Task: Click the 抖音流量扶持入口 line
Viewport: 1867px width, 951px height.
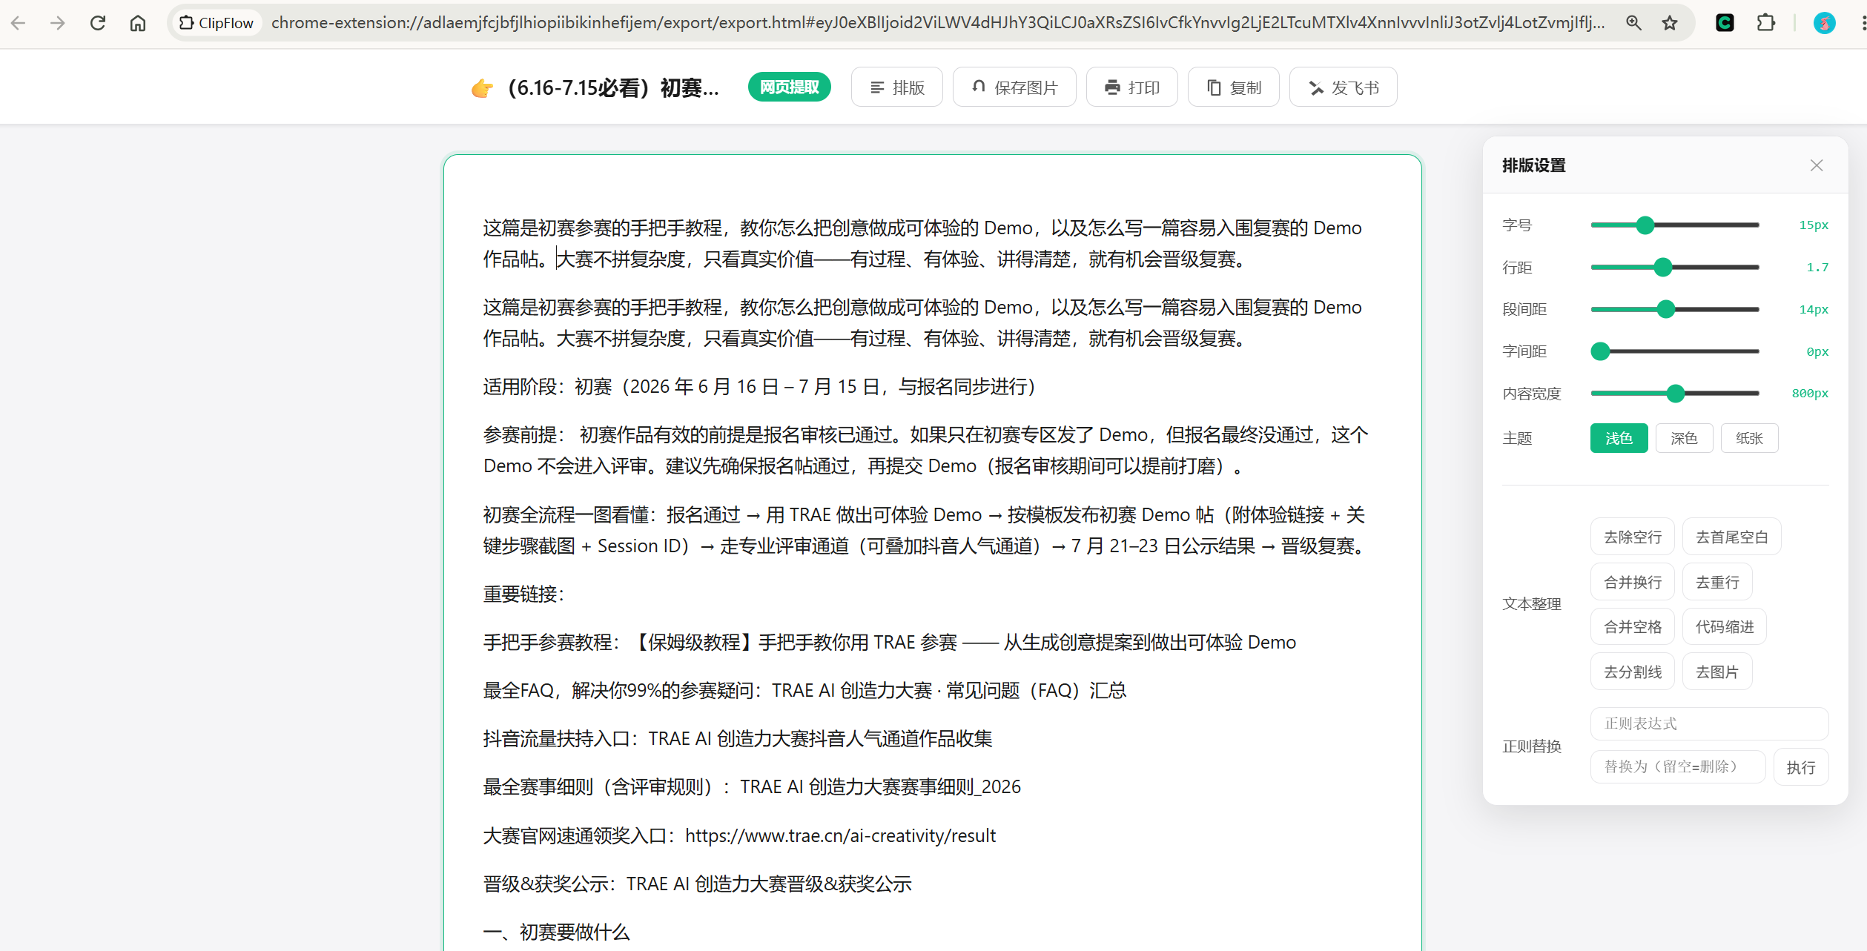Action: pyautogui.click(x=738, y=738)
